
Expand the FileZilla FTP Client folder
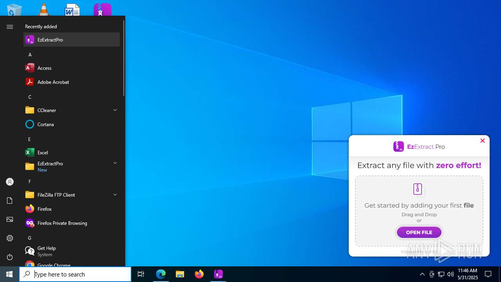click(72, 195)
